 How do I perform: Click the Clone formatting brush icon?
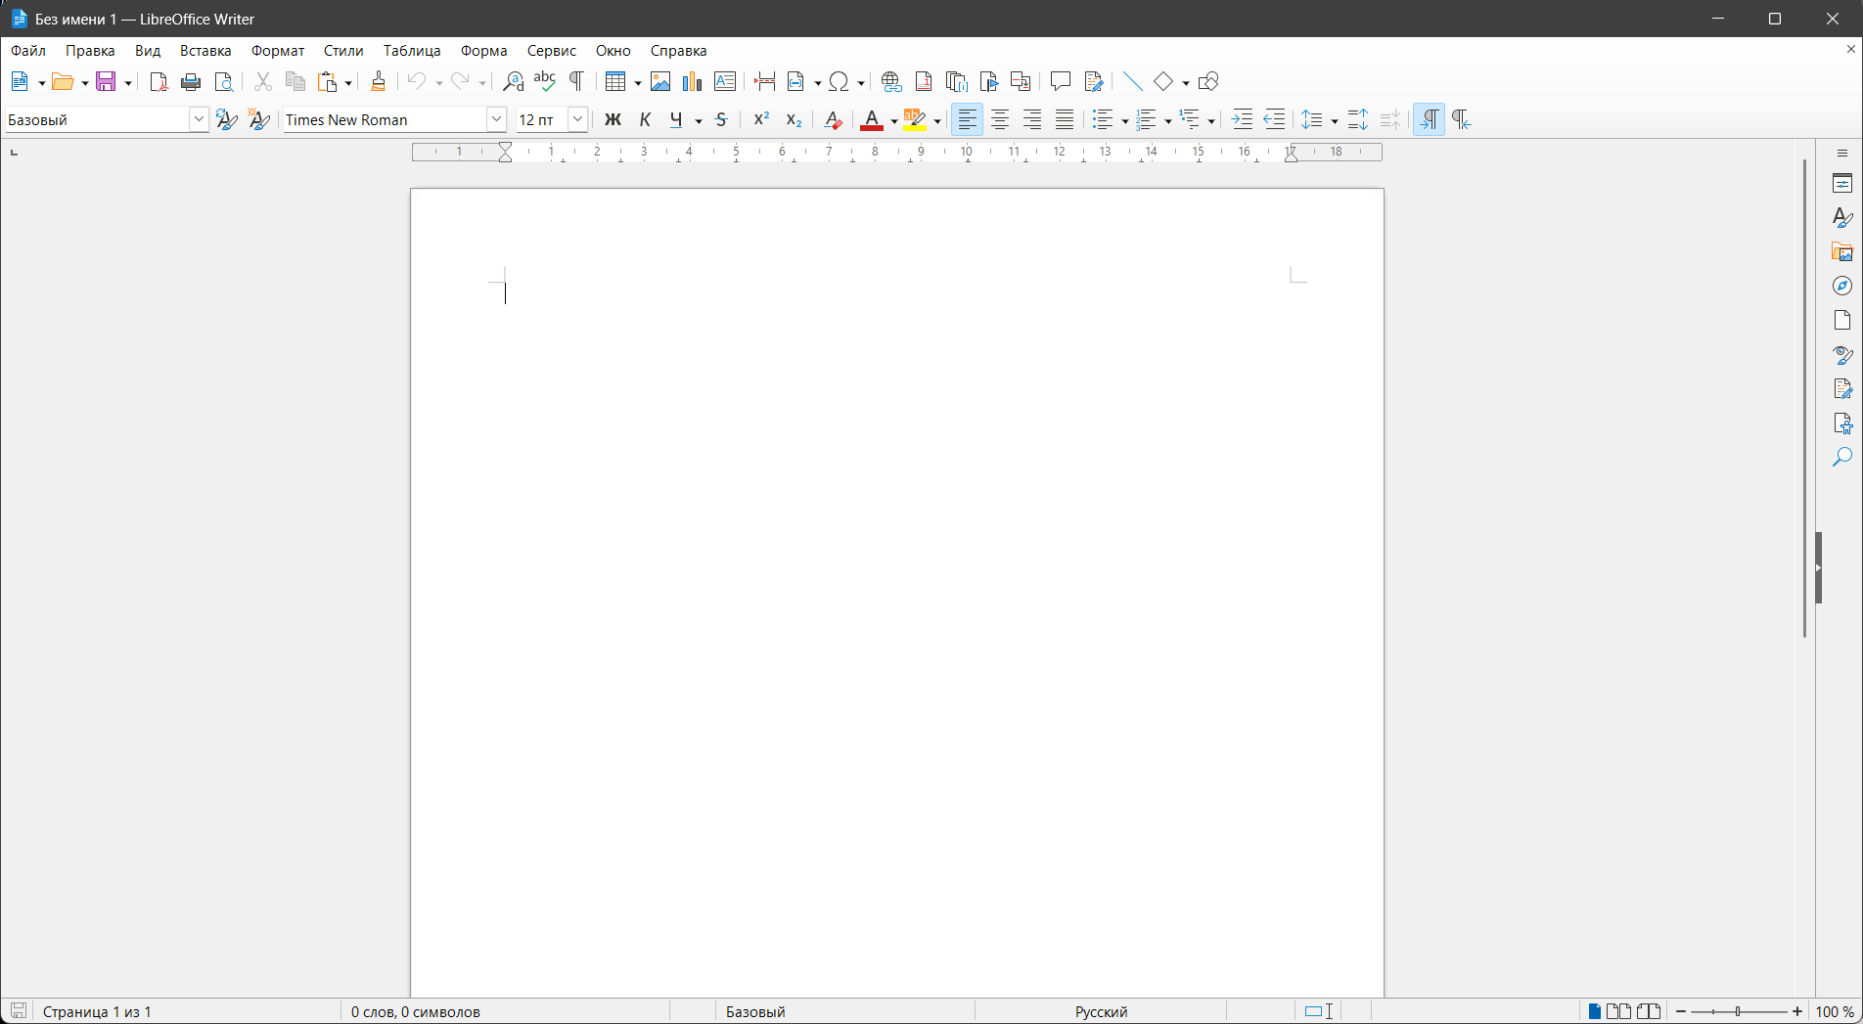(379, 82)
